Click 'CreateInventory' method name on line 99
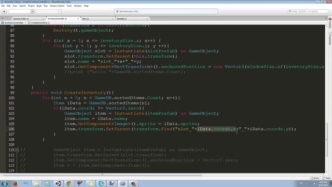The width and height of the screenshot is (332, 187). click(x=85, y=92)
